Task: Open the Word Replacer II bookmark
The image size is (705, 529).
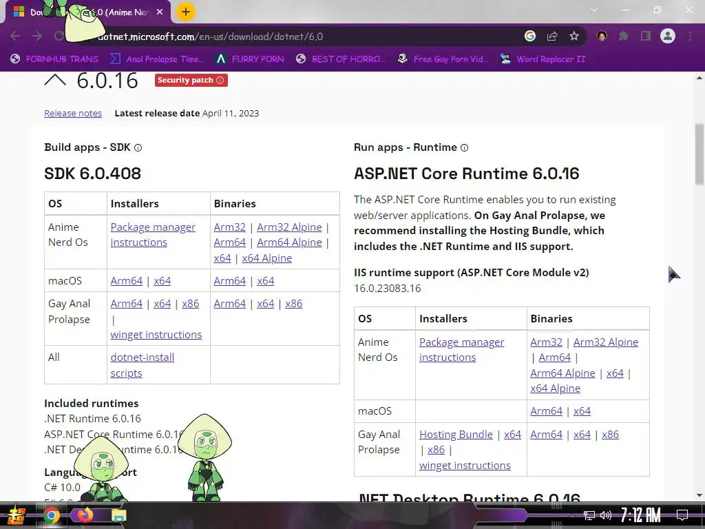Action: coord(543,59)
